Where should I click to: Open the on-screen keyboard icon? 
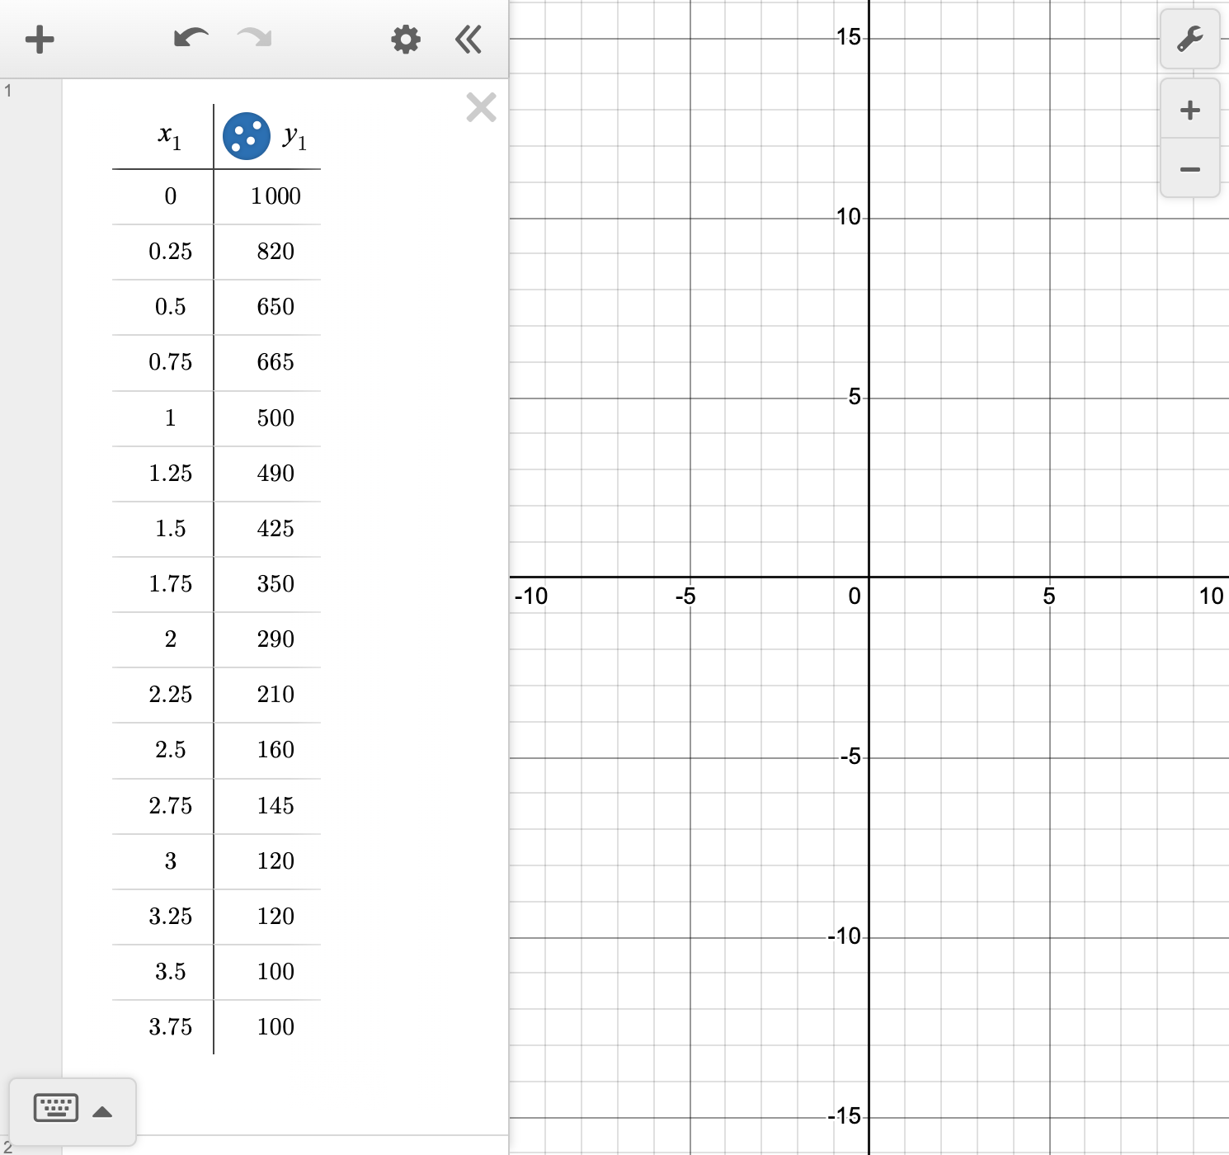pos(55,1109)
